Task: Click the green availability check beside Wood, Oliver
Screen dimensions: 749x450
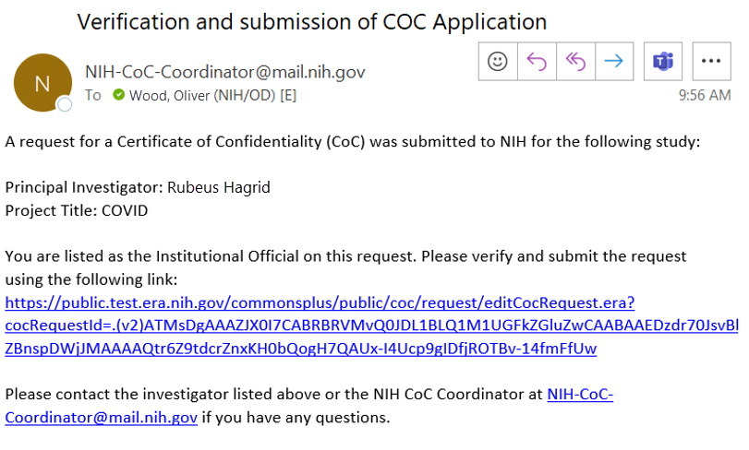Action: (118, 95)
